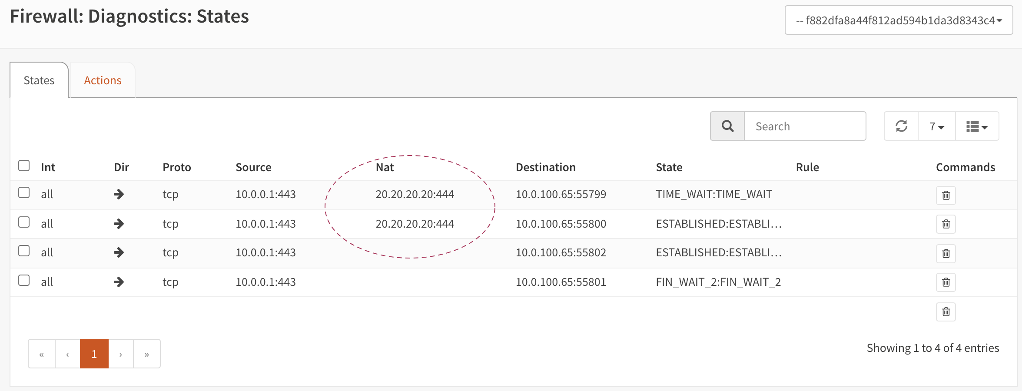
Task: Click destination 10.0.100.65:55799
Action: (x=561, y=194)
